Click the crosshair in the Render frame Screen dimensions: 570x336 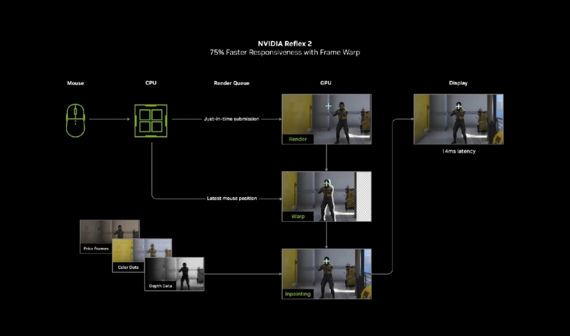point(328,106)
